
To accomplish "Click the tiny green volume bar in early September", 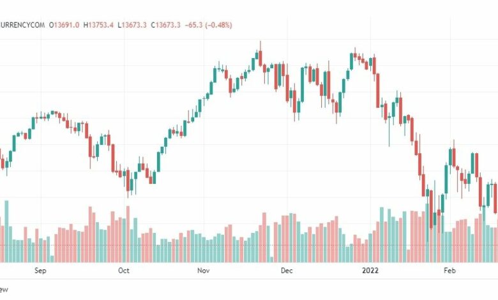I will 52,259.
